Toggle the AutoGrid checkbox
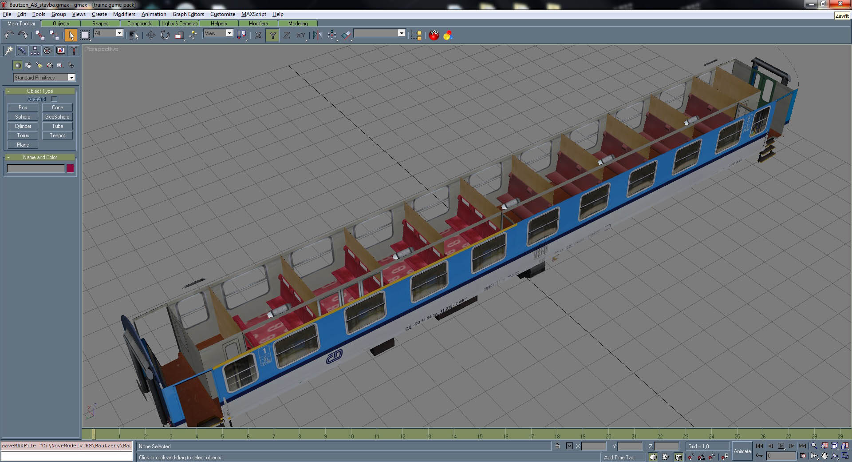 tap(54, 99)
